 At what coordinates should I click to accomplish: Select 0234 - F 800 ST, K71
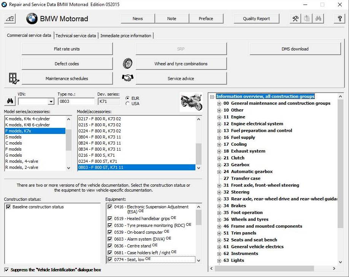(x=136, y=161)
